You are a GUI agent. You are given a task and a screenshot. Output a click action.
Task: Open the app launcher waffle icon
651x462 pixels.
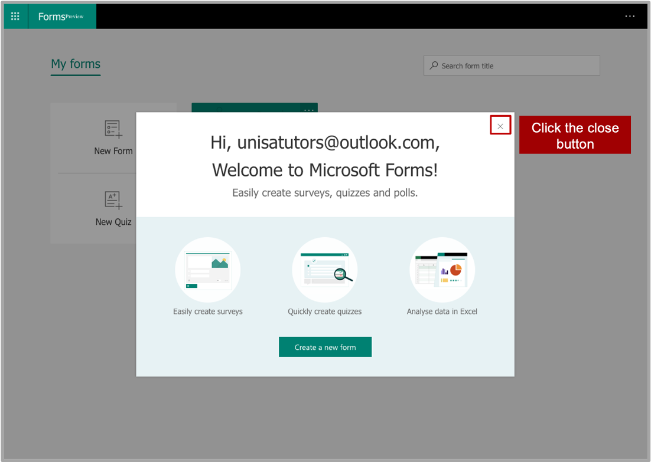pos(15,16)
